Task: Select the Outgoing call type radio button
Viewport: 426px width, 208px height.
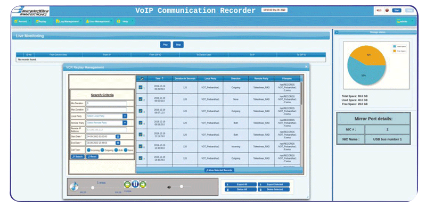Action: (x=102, y=150)
